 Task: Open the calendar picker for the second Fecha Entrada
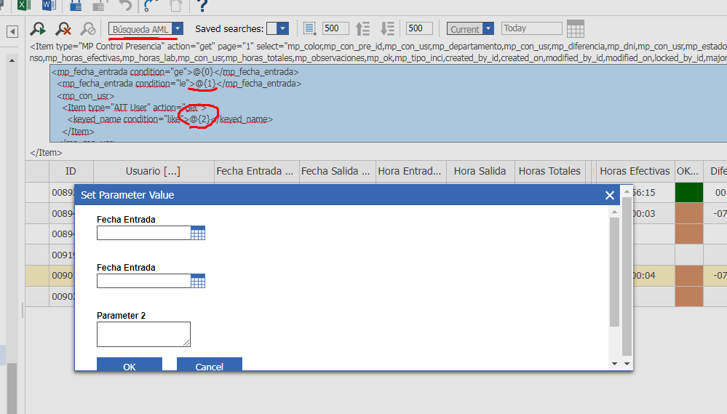[x=198, y=281]
